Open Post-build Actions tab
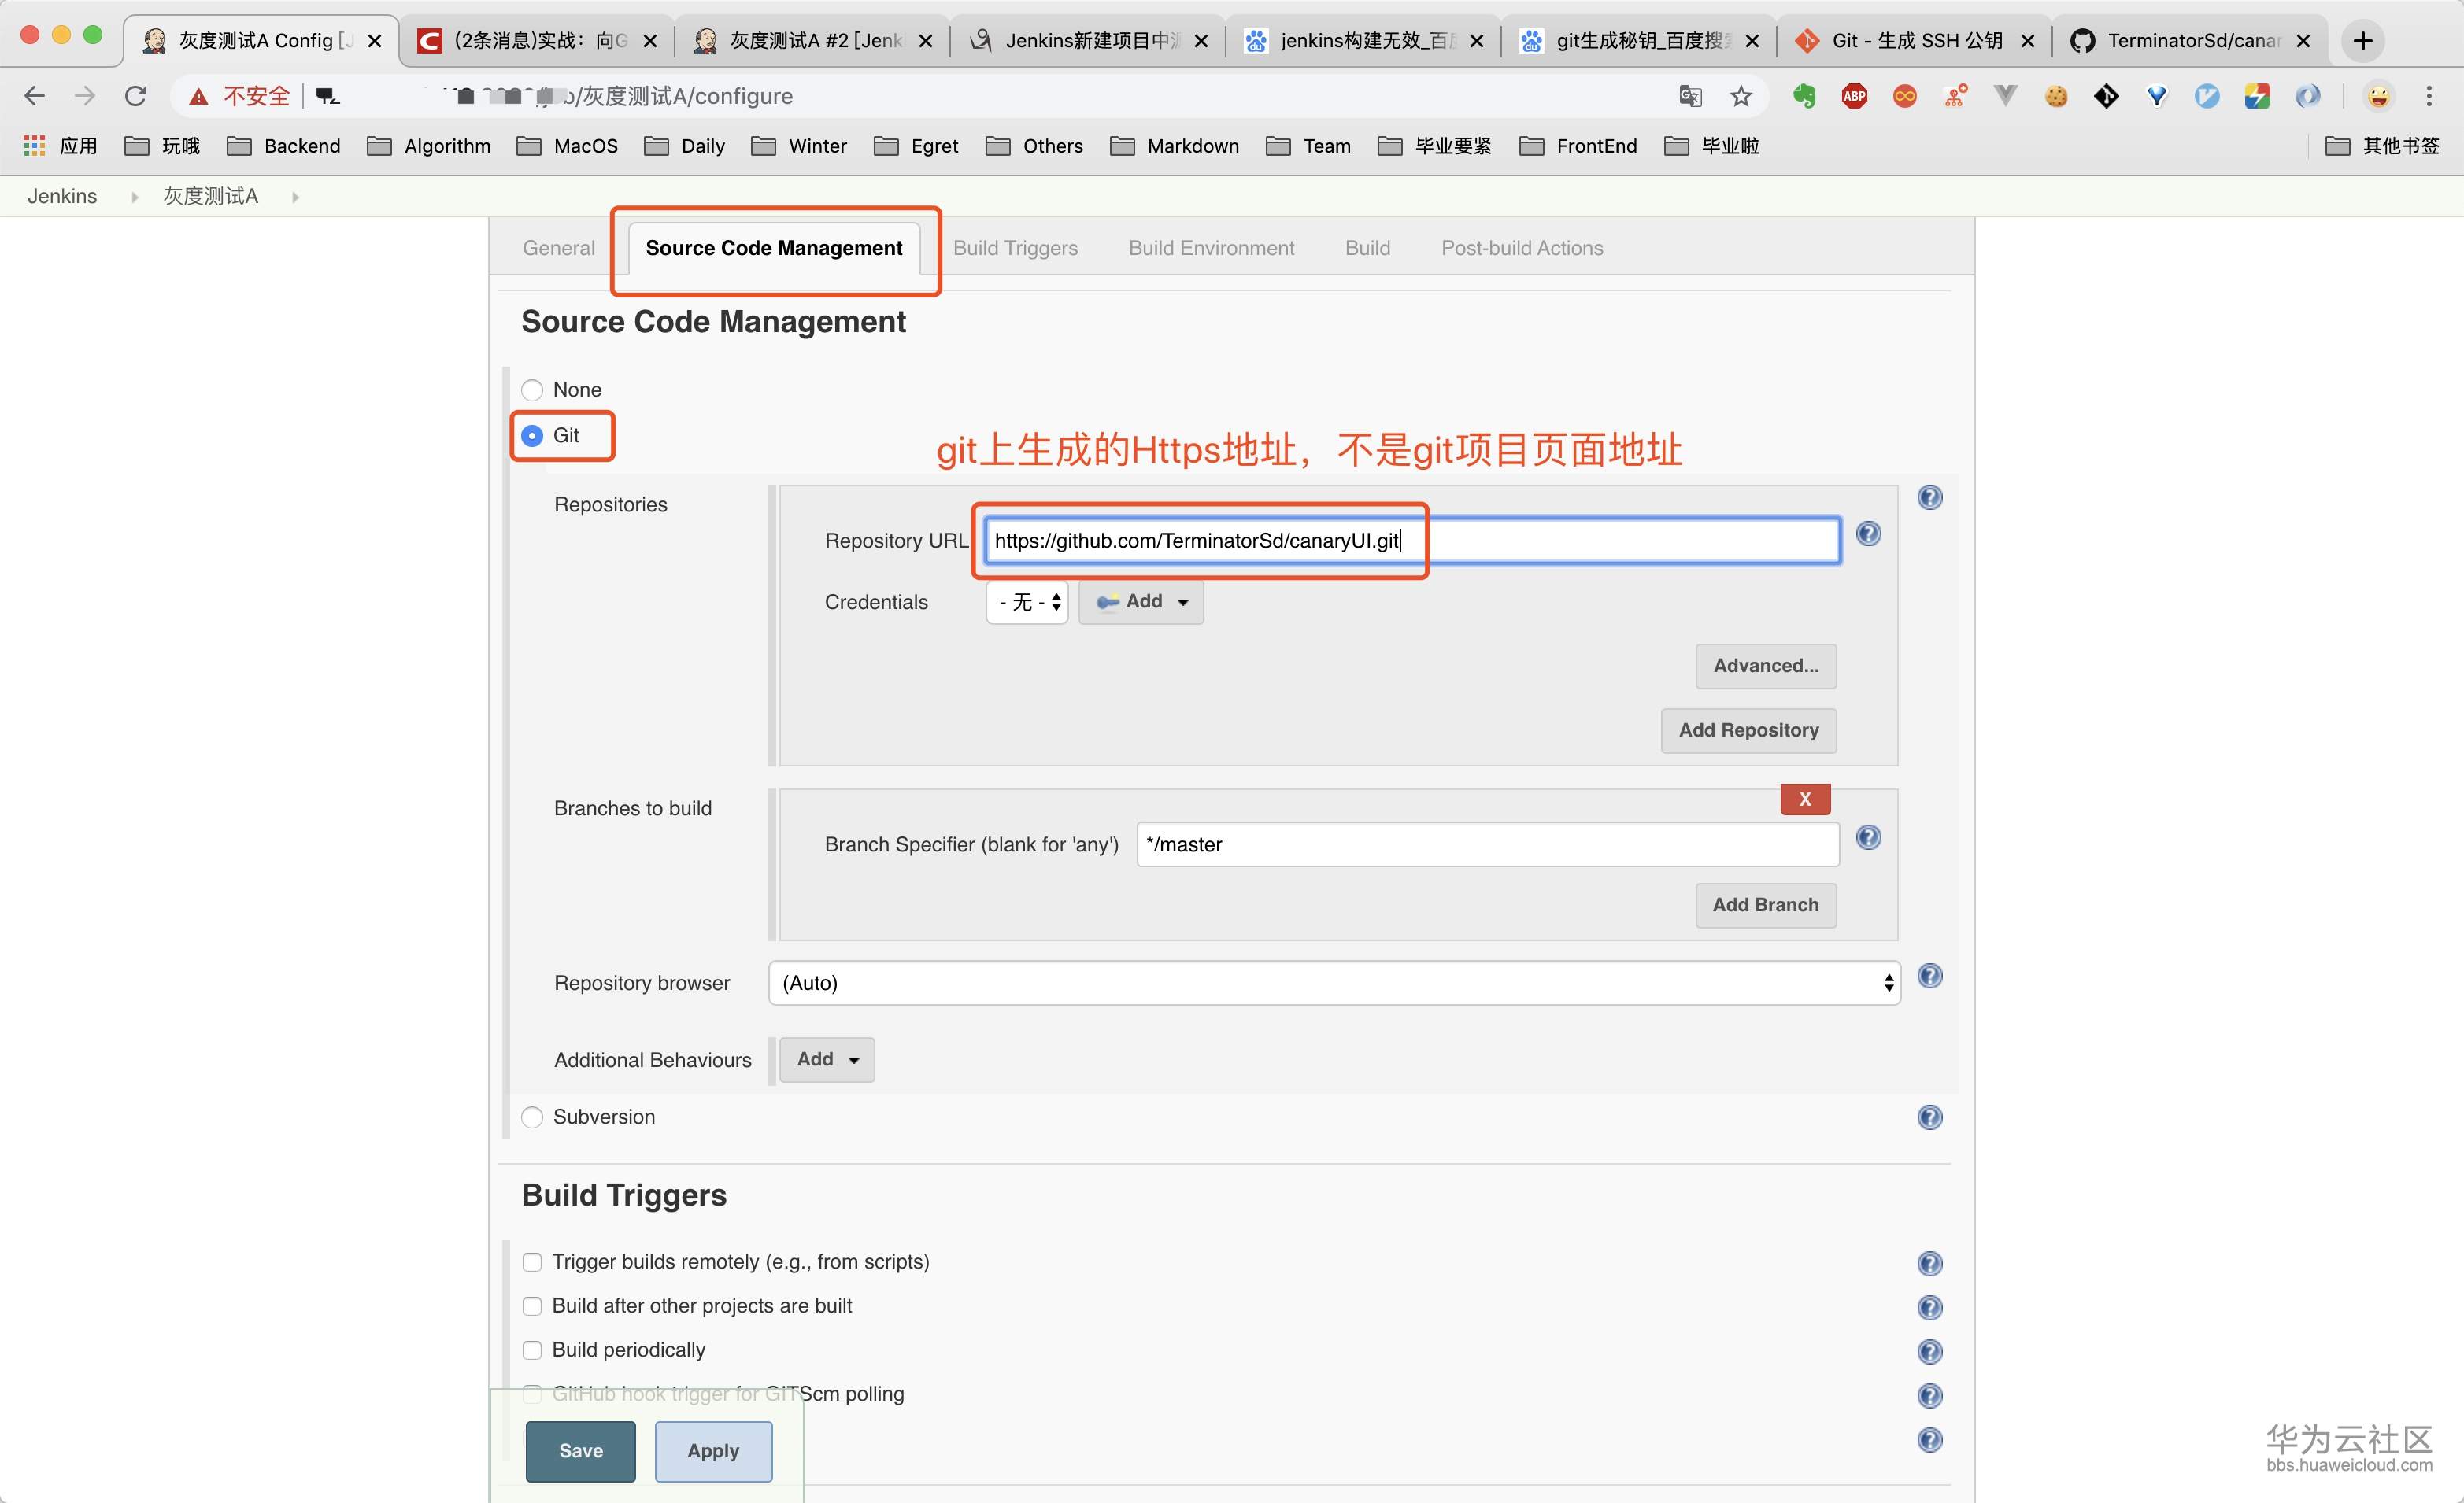Image resolution: width=2464 pixels, height=1503 pixels. coord(1521,248)
